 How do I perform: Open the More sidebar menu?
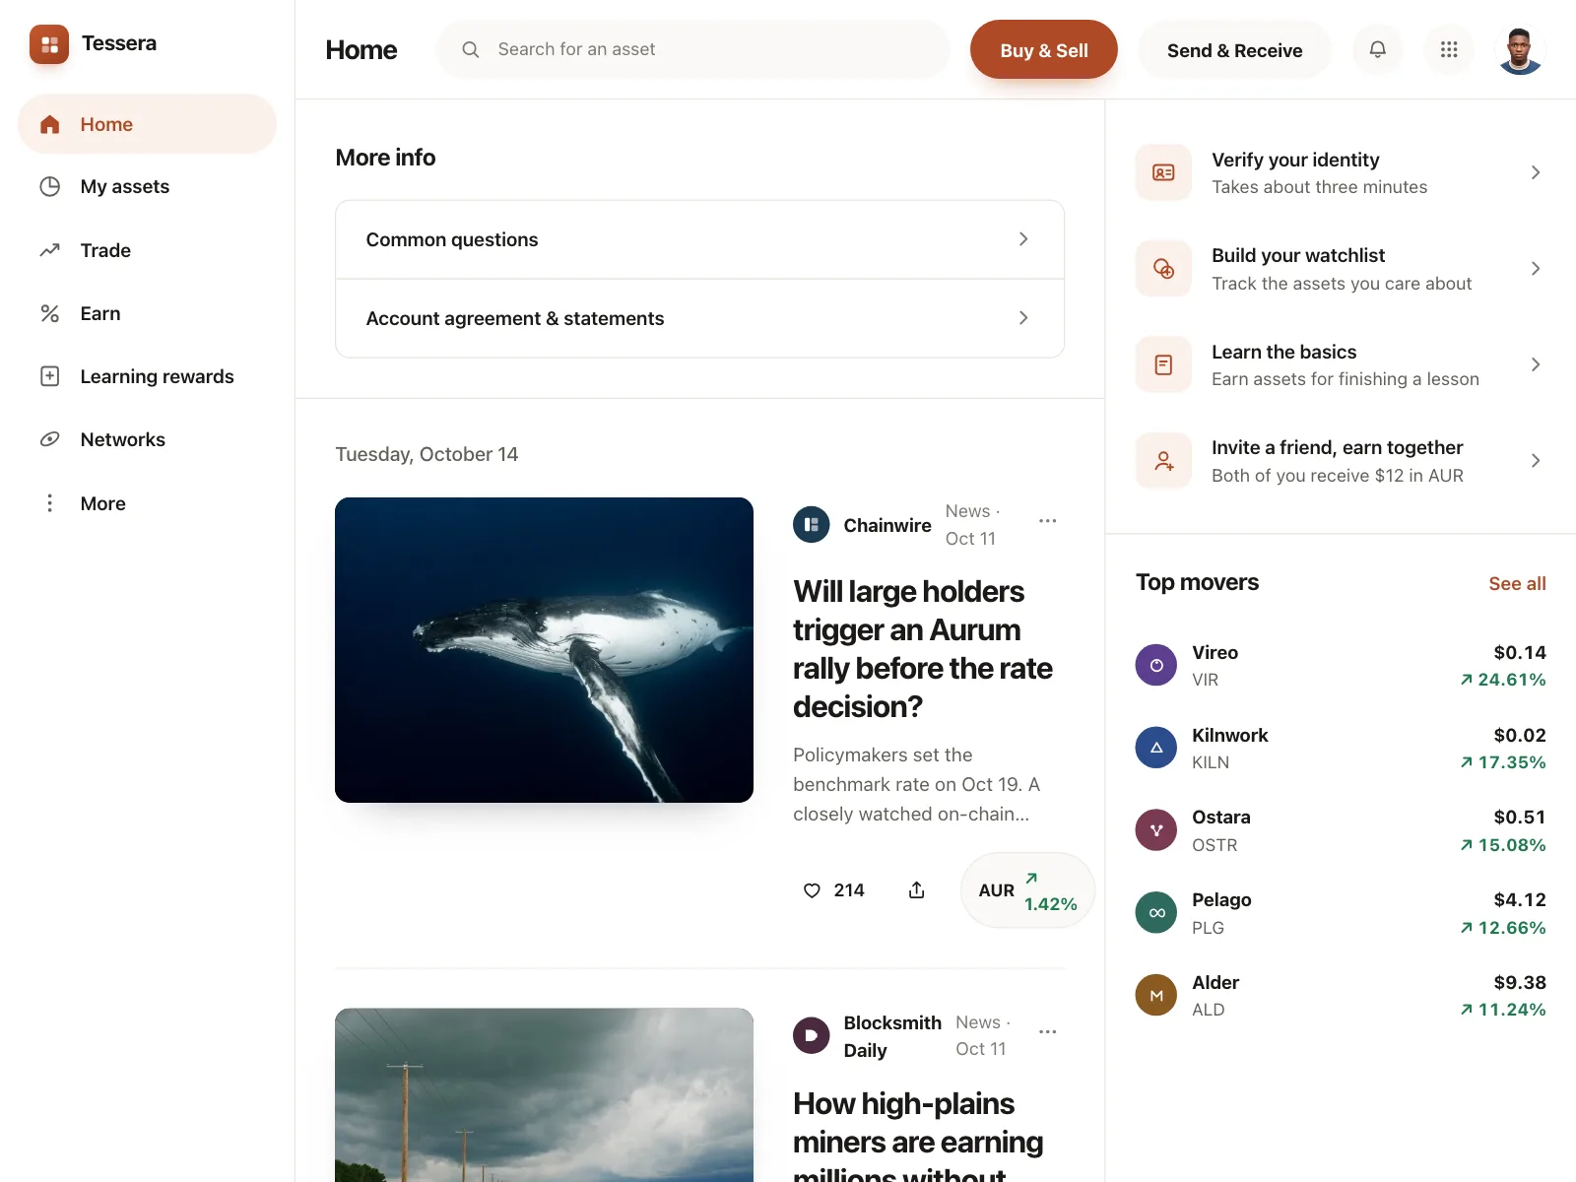coord(147,503)
